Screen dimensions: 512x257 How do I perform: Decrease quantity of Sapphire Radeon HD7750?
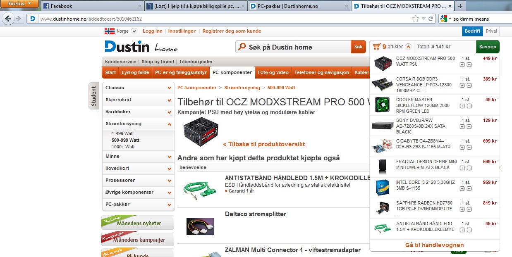pos(469,209)
